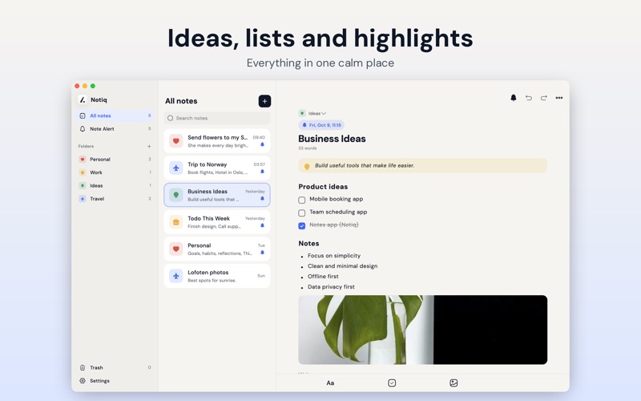
Task: Redo the last edit
Action: tap(544, 98)
